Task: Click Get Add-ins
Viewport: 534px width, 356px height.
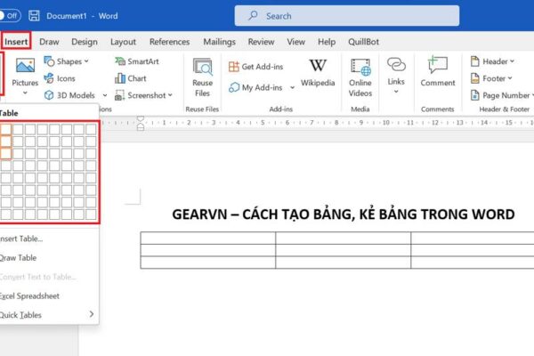Action: click(x=255, y=67)
